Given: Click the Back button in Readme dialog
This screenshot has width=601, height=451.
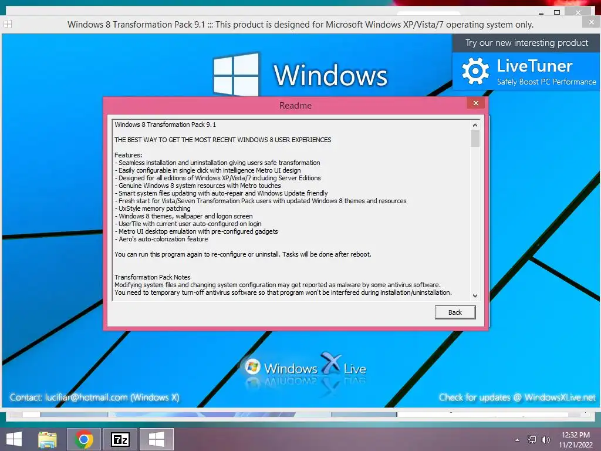Looking at the screenshot, I should [455, 312].
